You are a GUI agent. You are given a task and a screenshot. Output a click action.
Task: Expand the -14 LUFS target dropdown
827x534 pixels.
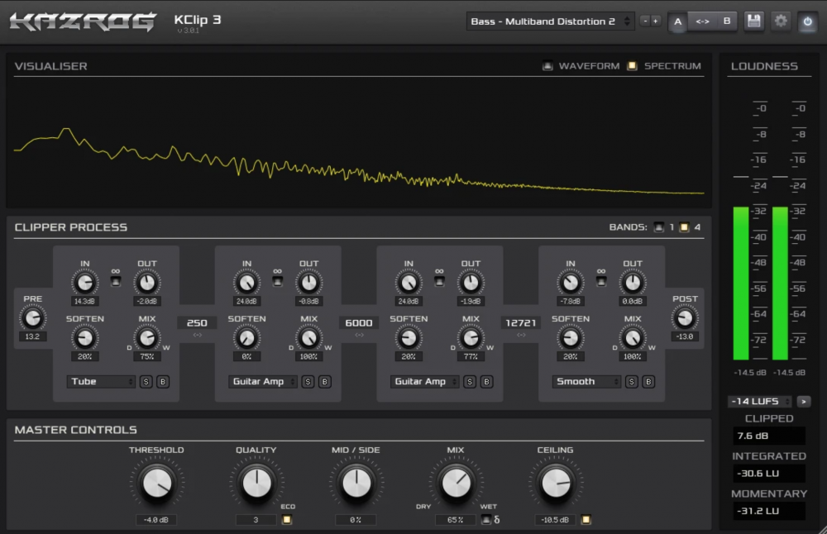tap(759, 402)
